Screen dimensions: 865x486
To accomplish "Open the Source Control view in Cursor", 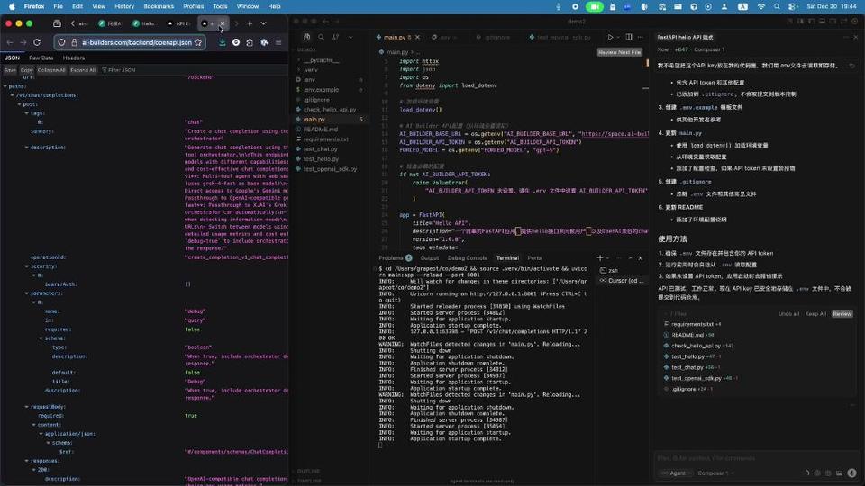I will (335, 37).
